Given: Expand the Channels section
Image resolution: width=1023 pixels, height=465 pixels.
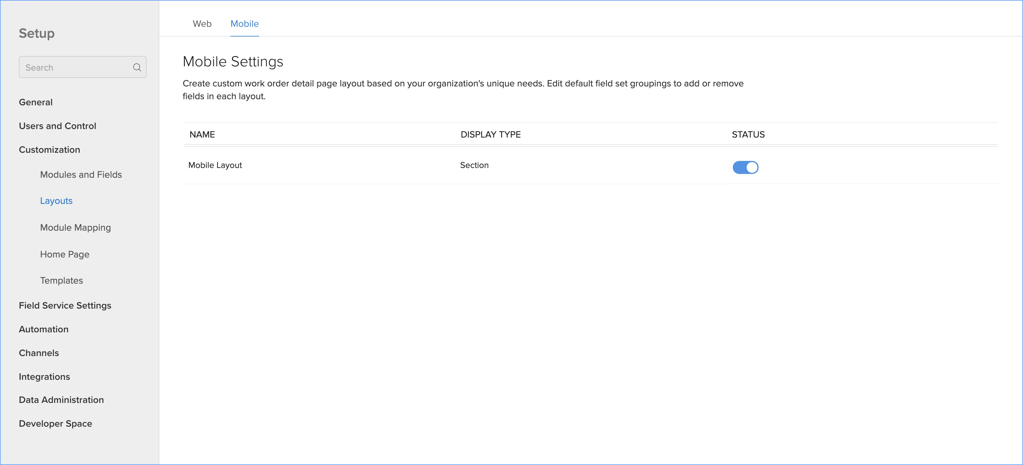Looking at the screenshot, I should point(39,353).
